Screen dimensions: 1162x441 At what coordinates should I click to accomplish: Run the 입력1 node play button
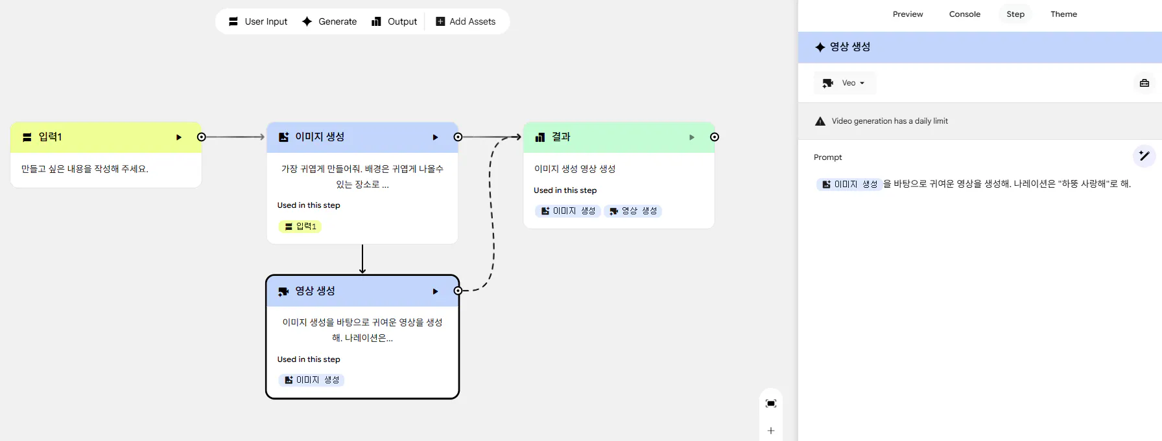pos(179,137)
